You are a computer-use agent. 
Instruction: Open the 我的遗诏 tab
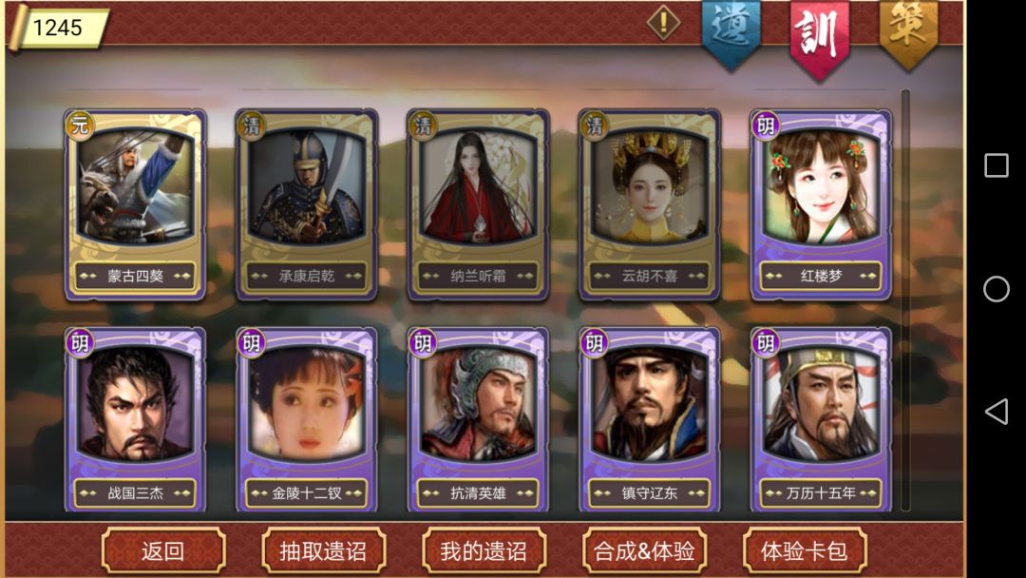(484, 550)
